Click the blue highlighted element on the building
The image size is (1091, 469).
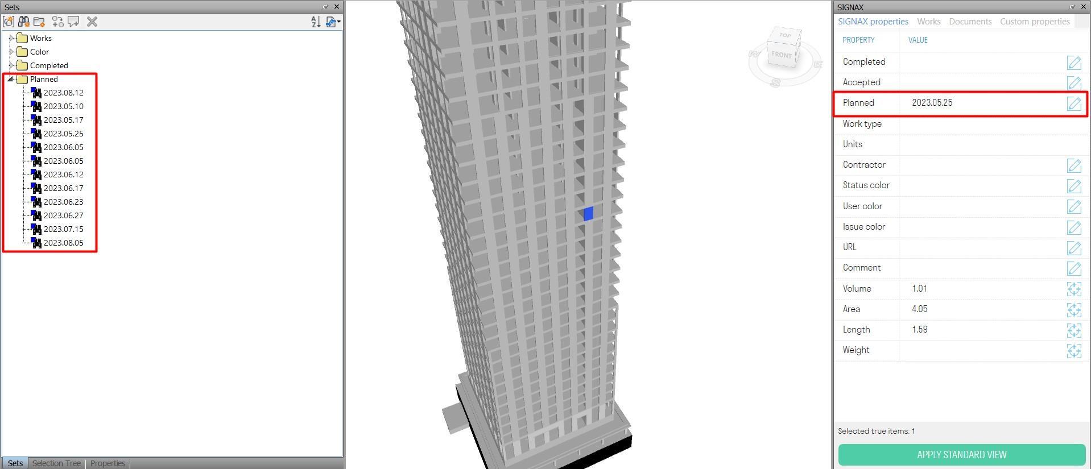tap(588, 214)
